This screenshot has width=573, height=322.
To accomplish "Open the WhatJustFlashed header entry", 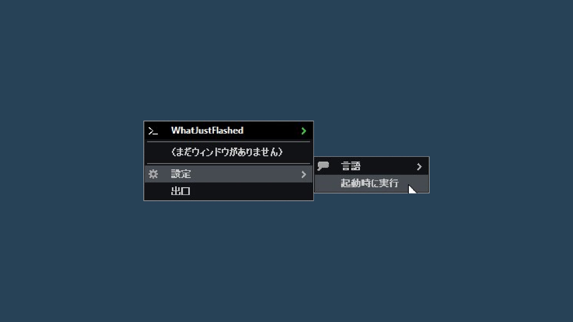I will pos(229,131).
